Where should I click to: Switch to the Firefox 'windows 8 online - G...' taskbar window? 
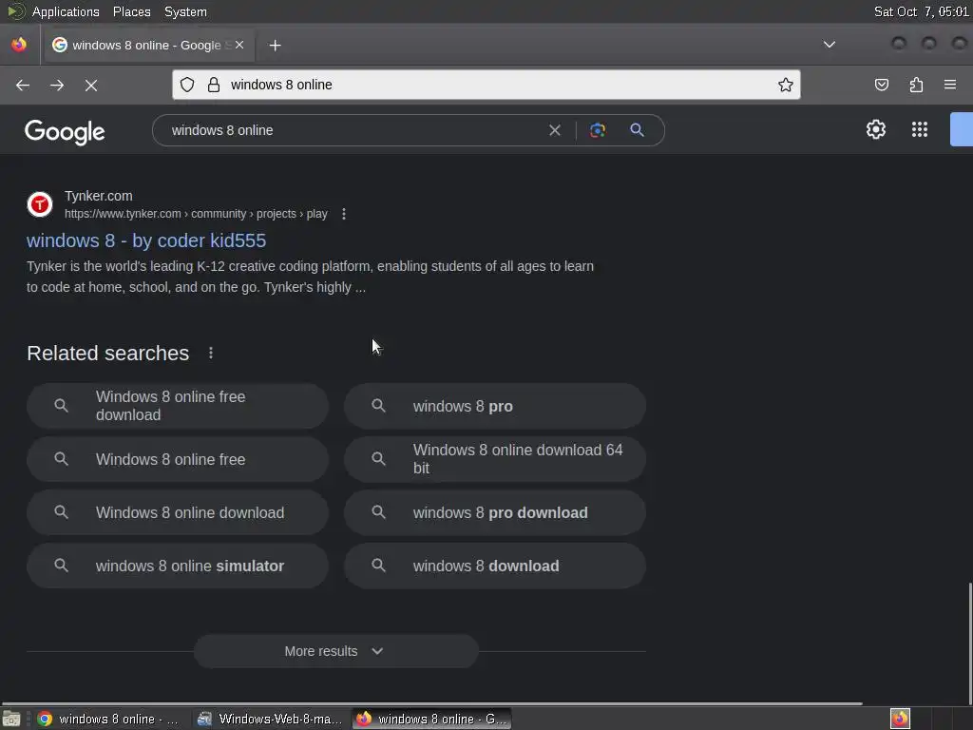coord(432,719)
